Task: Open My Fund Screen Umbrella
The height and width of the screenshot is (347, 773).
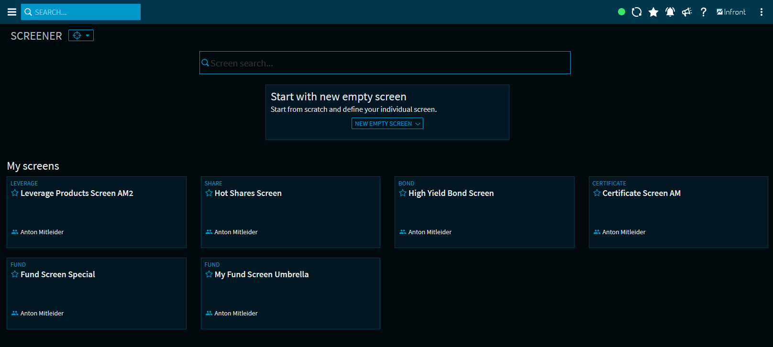Action: pos(261,275)
